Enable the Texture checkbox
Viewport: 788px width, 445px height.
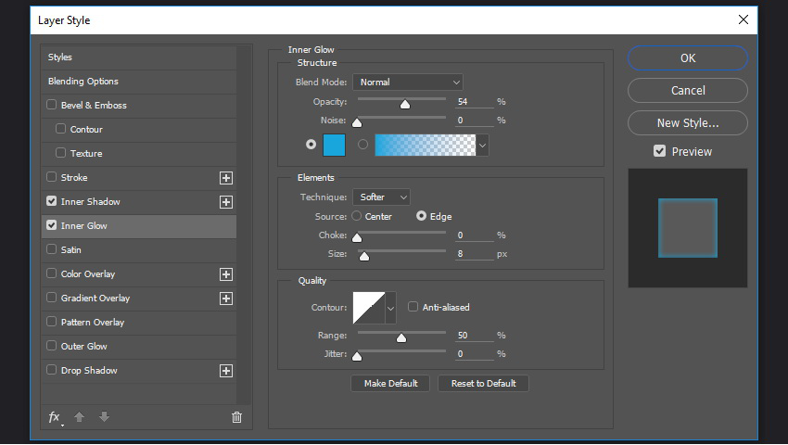(x=61, y=153)
